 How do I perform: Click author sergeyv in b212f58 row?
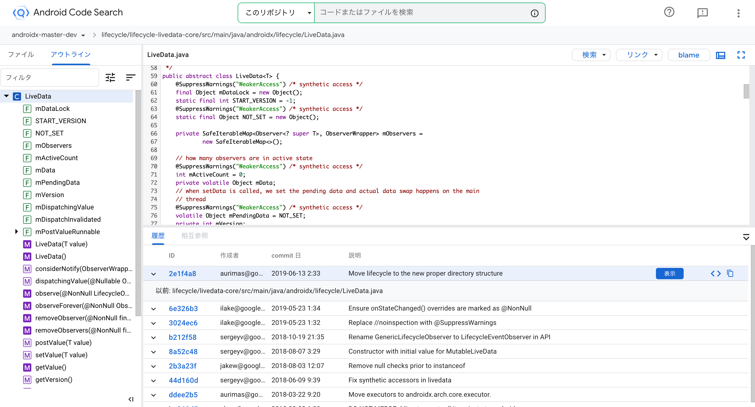coord(243,337)
